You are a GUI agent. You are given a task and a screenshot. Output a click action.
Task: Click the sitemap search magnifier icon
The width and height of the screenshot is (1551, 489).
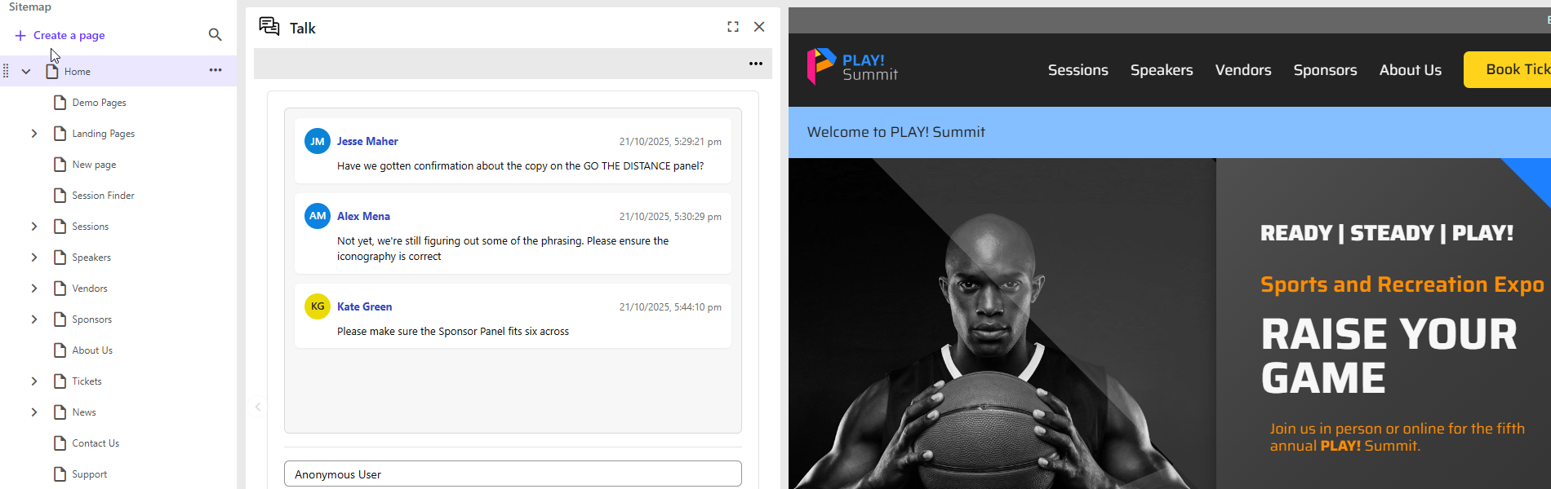point(215,35)
